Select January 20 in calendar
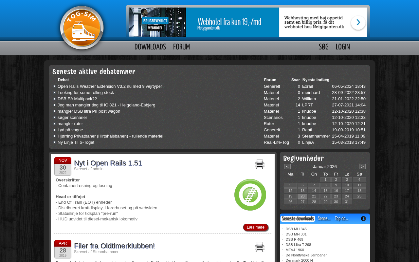The image size is (419, 262). (x=302, y=196)
